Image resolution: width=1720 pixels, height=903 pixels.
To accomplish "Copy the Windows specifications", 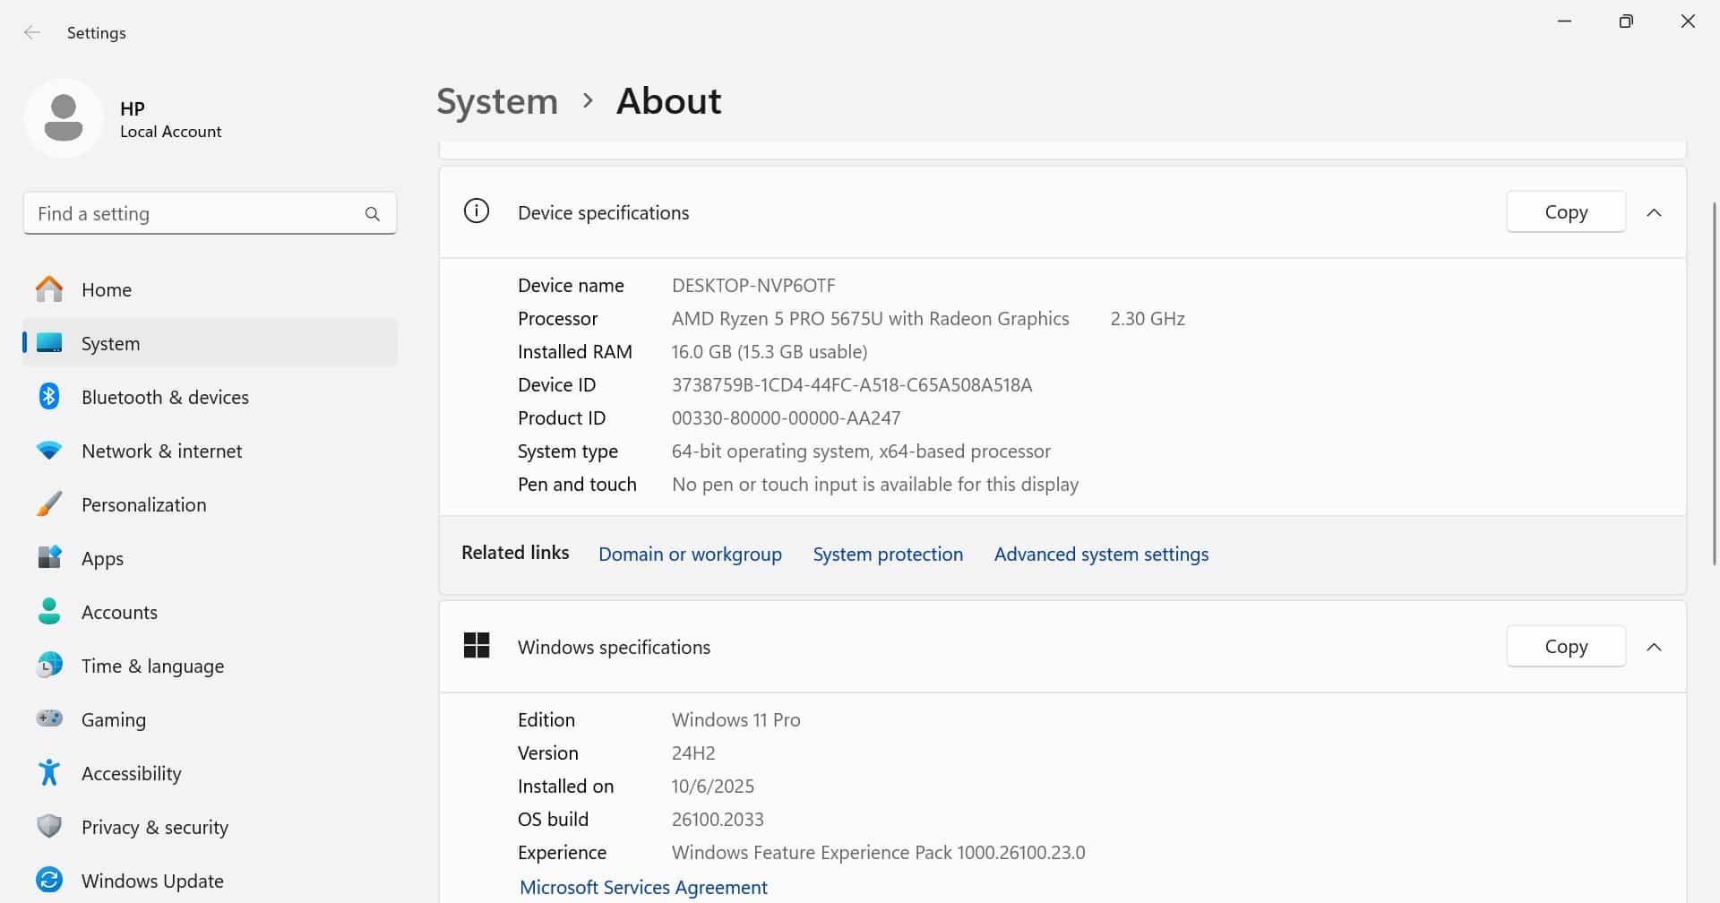I will click(x=1566, y=647).
